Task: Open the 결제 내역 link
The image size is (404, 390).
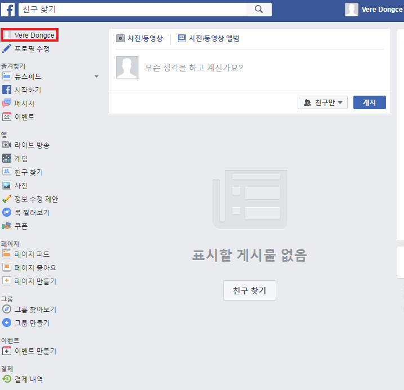Action: pyautogui.click(x=29, y=379)
